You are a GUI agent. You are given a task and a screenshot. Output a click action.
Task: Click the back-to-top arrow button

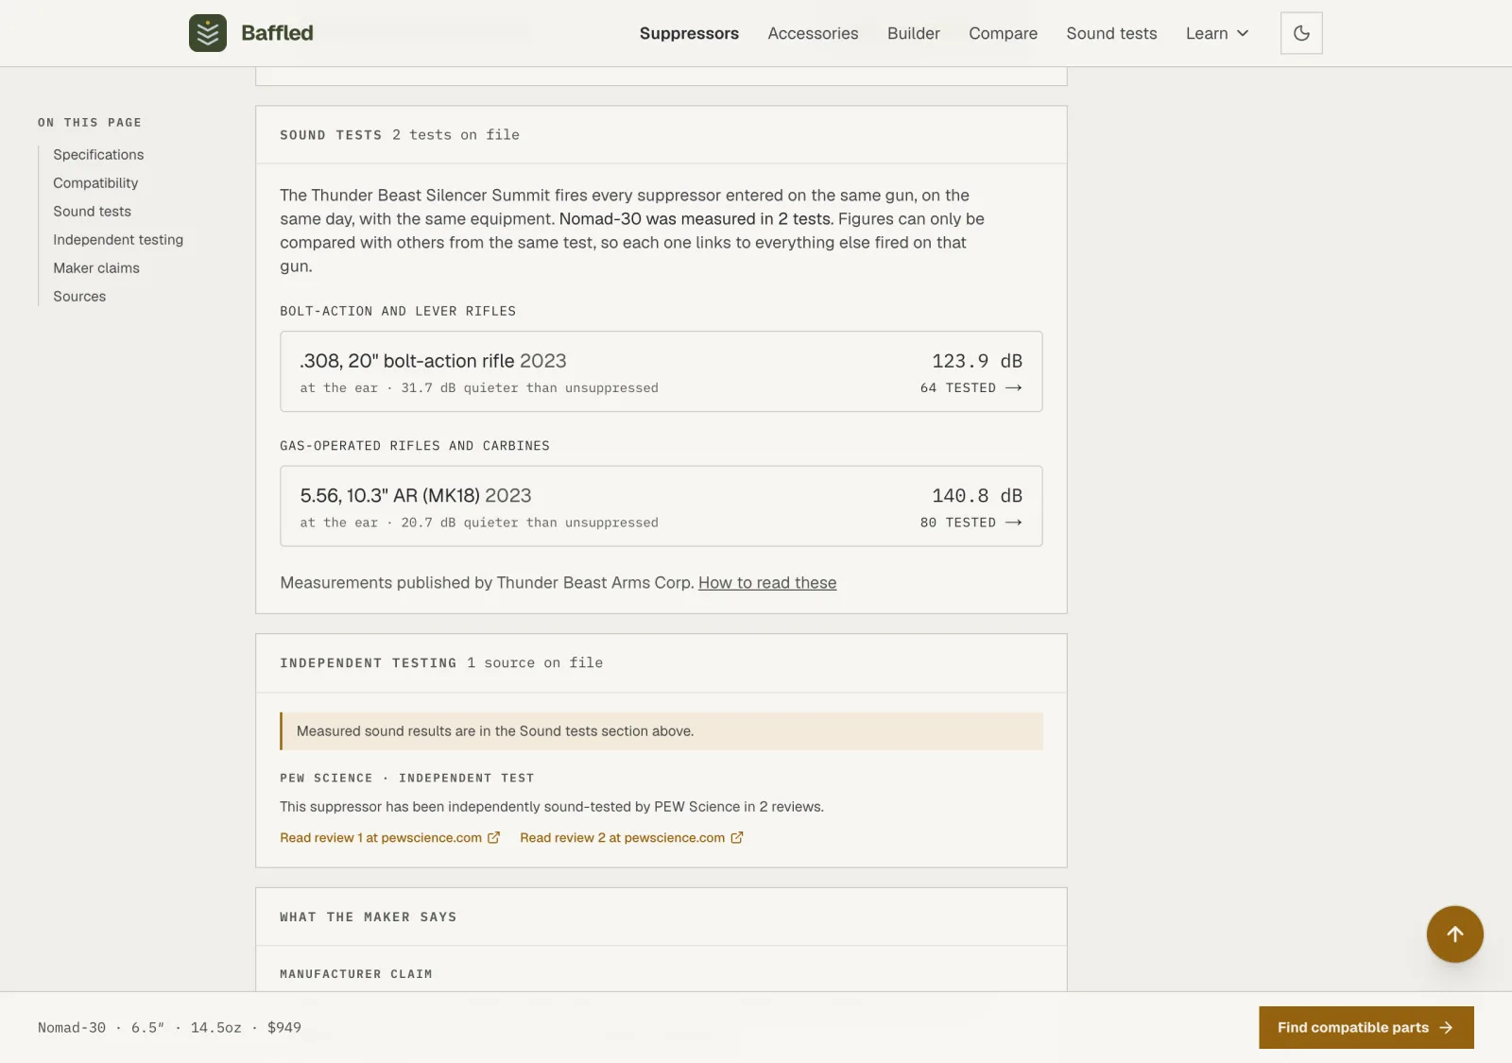coord(1454,934)
